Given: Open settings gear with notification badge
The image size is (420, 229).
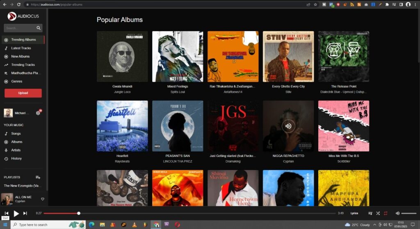Looking at the screenshot, I should pyautogui.click(x=38, y=113).
